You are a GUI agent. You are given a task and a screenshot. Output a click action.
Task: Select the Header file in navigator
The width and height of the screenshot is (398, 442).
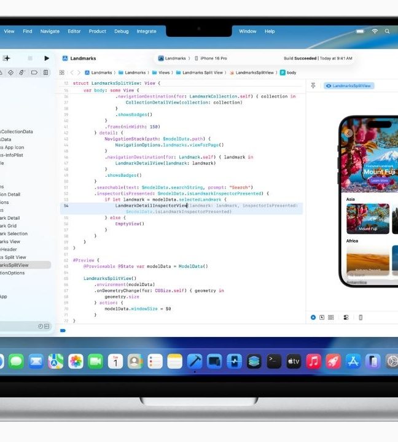pyautogui.click(x=9, y=249)
